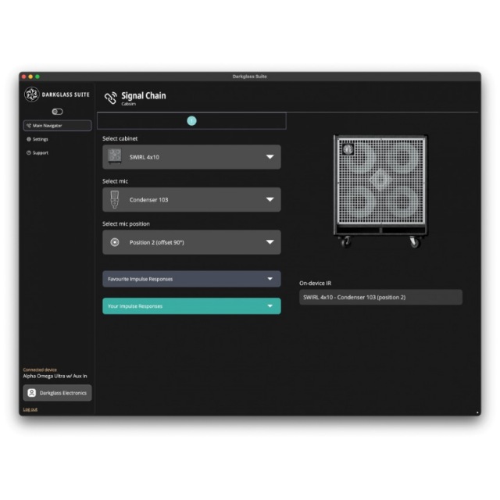Viewport: 500px width, 500px height.
Task: Click the Signal Chain heading
Action: coord(144,95)
